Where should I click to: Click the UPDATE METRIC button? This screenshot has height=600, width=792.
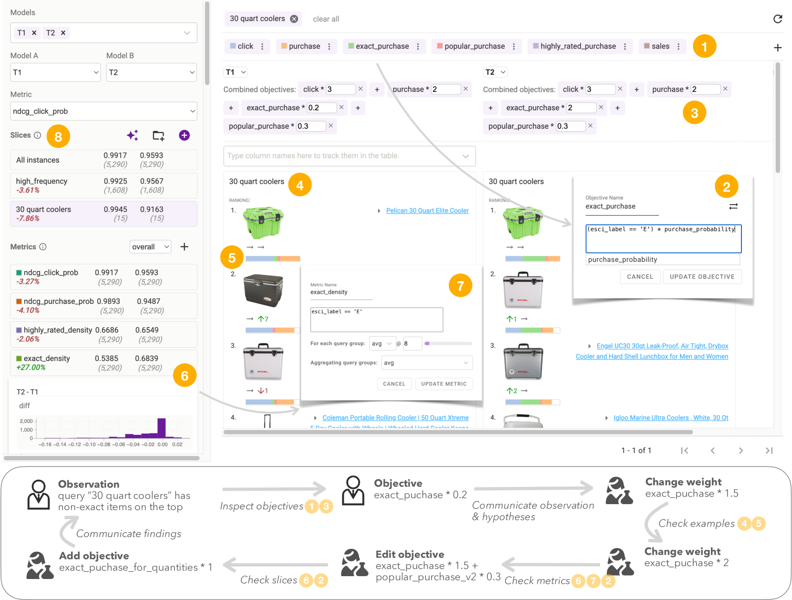click(444, 384)
